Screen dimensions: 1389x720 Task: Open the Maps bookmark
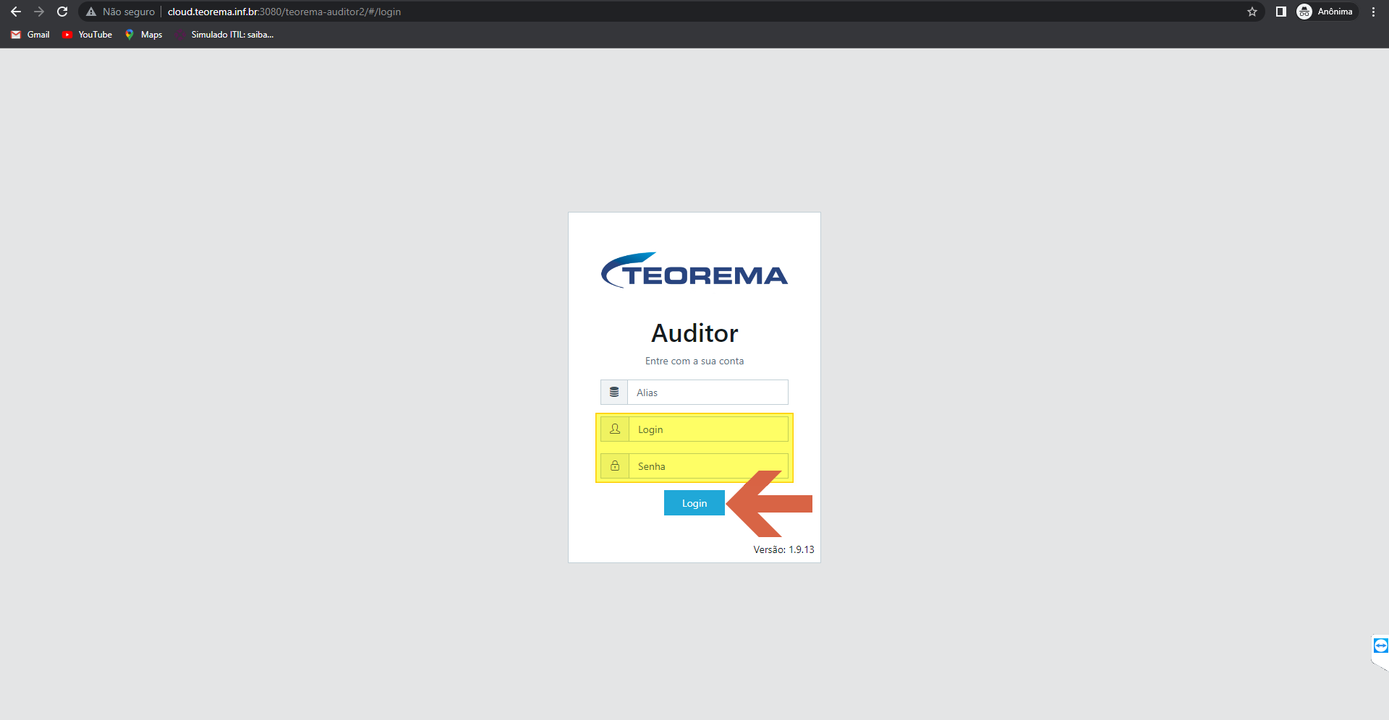coord(143,35)
